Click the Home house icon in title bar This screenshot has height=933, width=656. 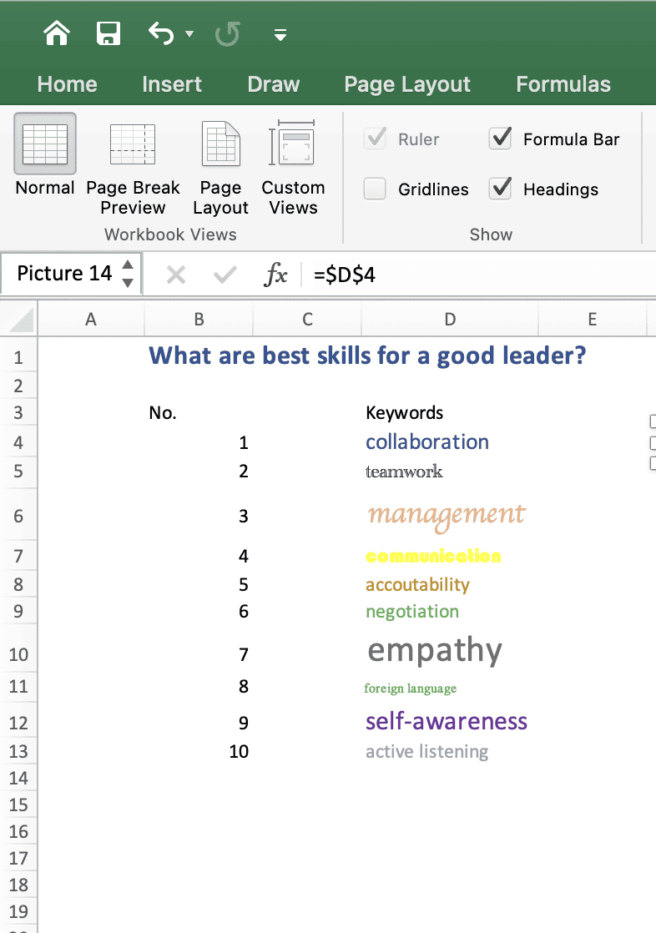57,33
